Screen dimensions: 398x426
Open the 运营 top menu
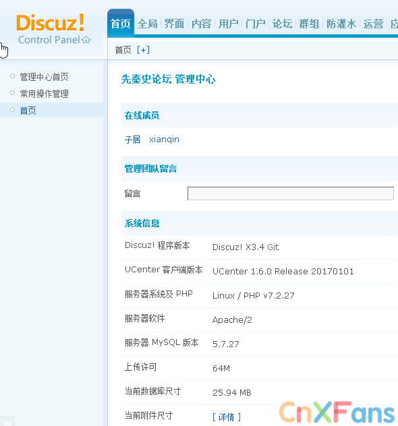point(373,24)
